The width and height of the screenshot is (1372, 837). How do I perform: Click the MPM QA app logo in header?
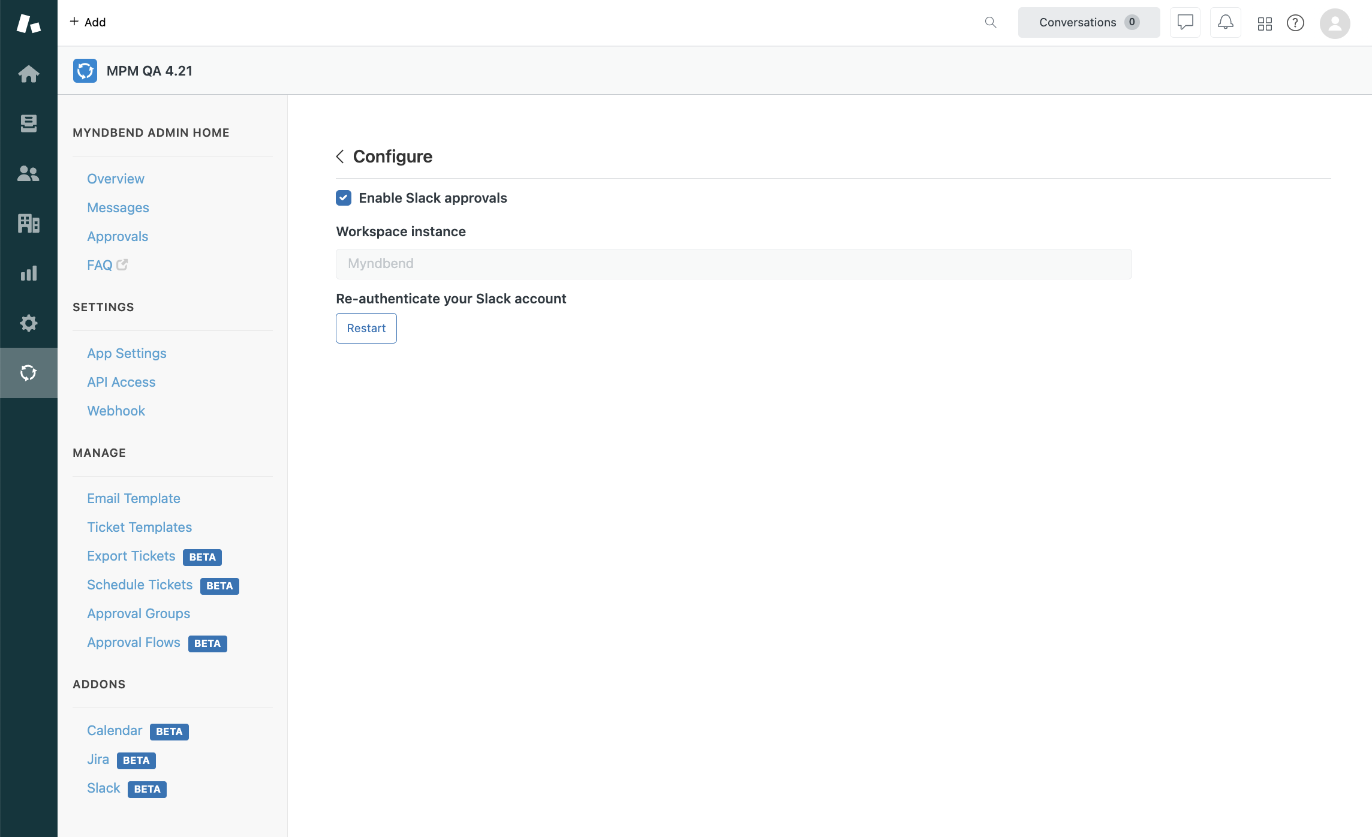pos(85,71)
